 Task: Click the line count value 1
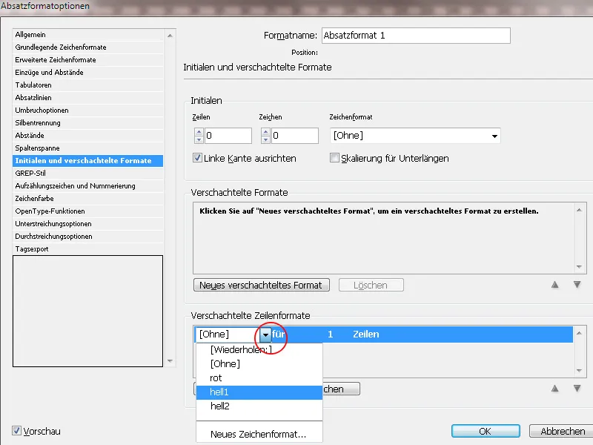click(x=330, y=334)
